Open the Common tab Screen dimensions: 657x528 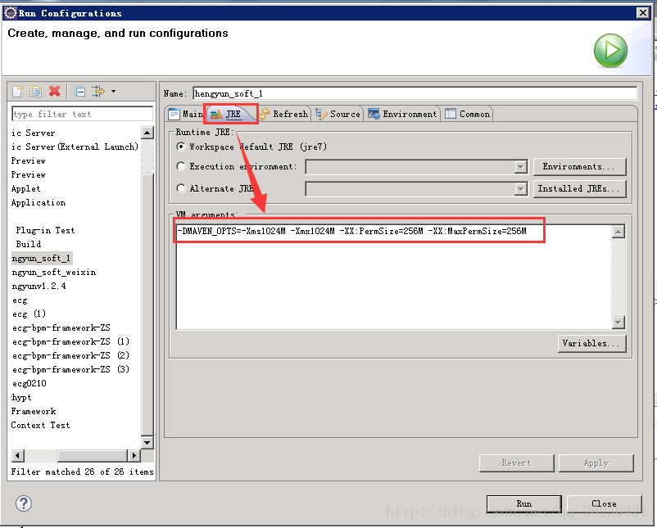(468, 115)
